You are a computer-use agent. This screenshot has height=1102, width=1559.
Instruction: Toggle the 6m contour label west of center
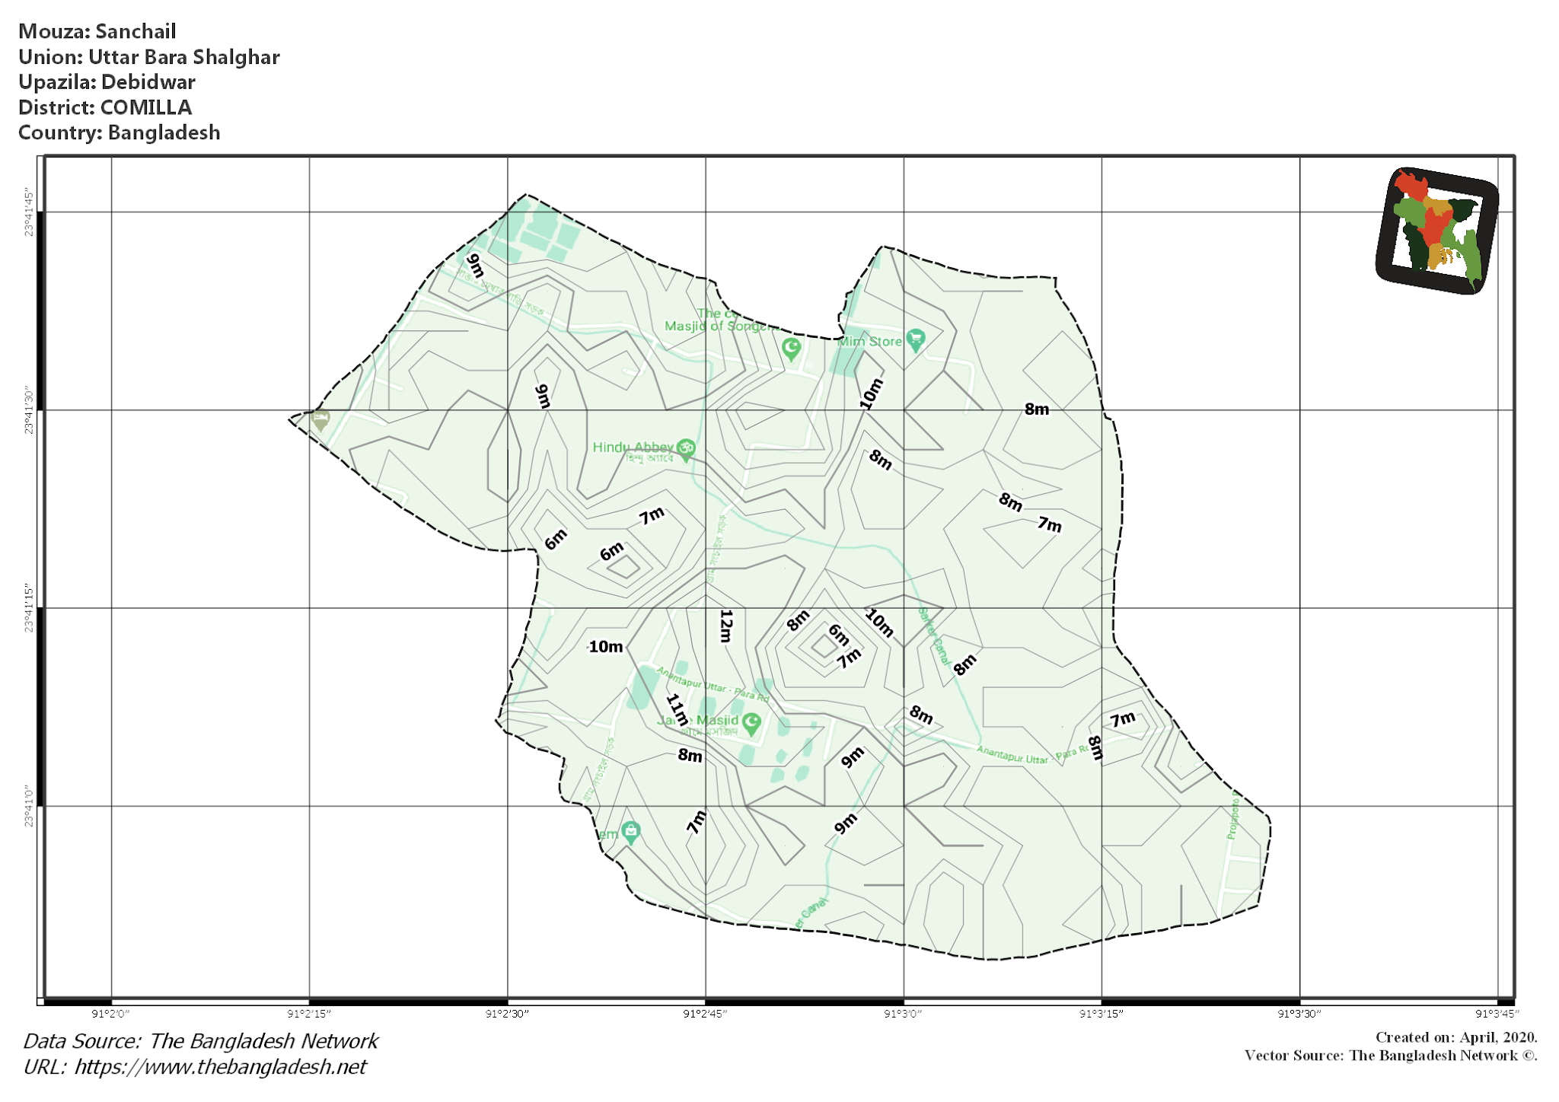[x=555, y=538]
